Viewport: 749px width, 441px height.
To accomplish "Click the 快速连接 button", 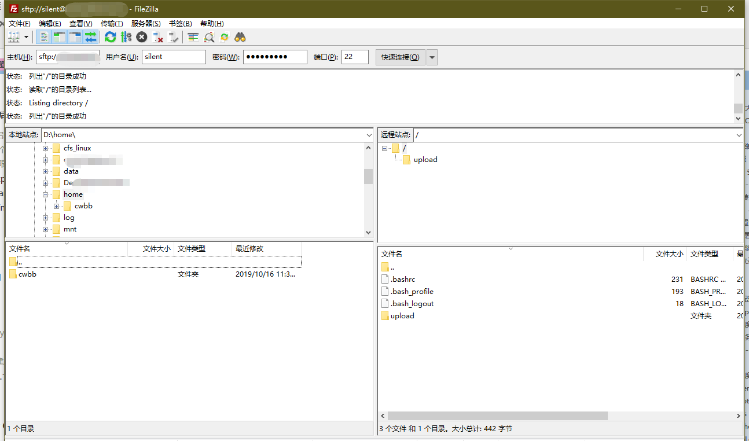I will tap(401, 57).
